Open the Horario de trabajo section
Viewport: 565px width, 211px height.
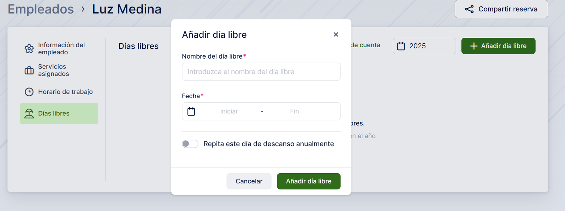(65, 92)
